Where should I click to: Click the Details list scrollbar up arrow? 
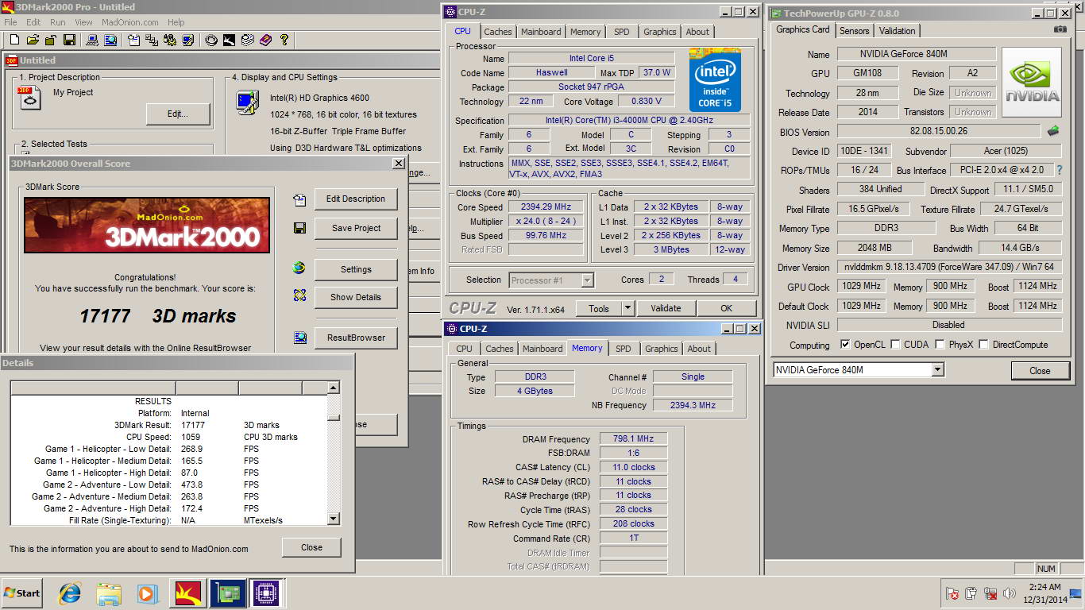[x=333, y=388]
